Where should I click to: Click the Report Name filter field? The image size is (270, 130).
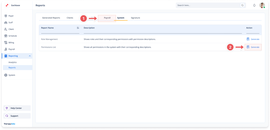click(60, 32)
